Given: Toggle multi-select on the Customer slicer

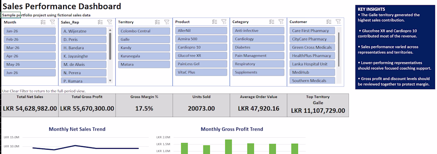Looking at the screenshot, I should pyautogui.click(x=329, y=22).
